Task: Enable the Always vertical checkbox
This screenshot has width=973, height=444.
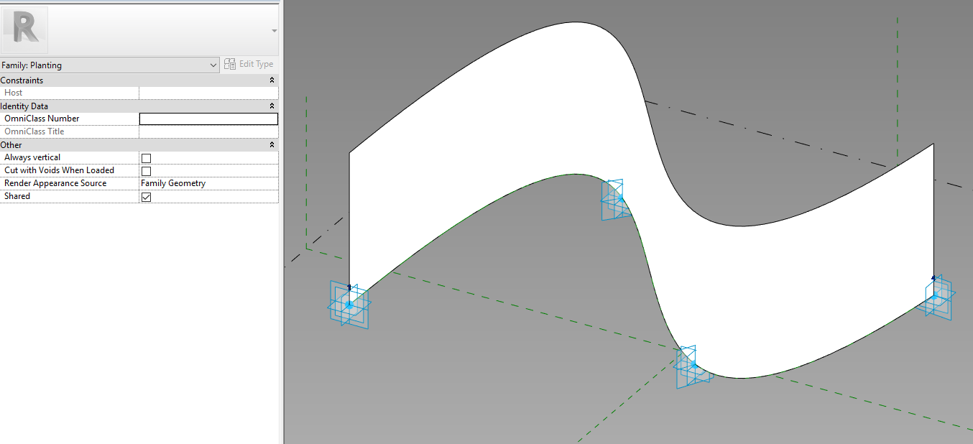Action: click(146, 157)
